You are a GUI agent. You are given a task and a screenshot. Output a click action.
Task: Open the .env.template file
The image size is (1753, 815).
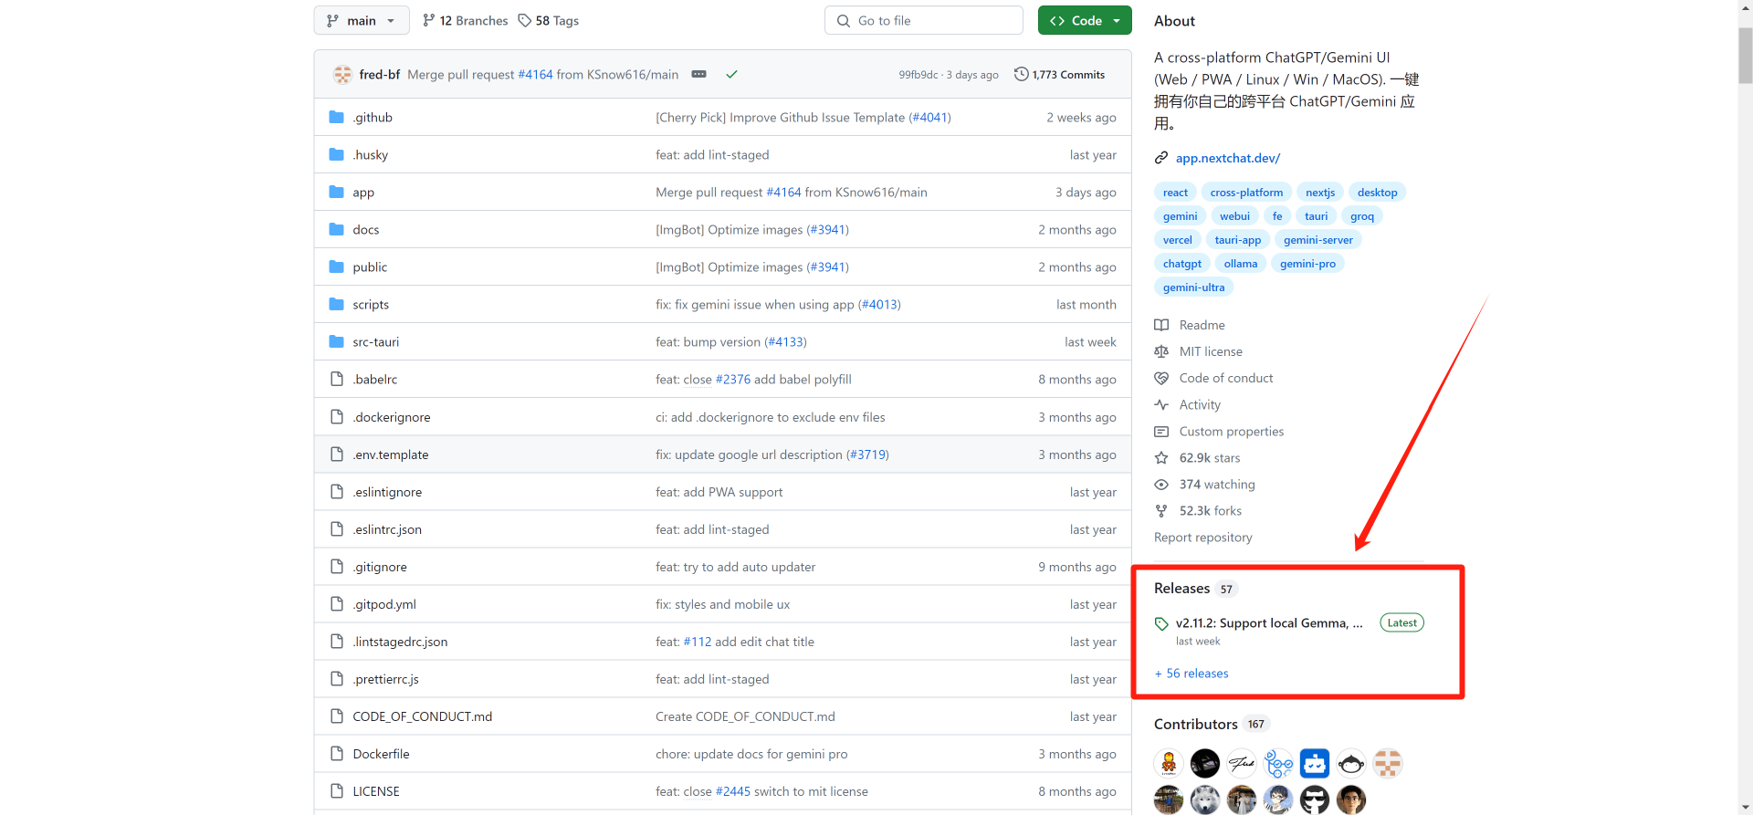point(391,455)
